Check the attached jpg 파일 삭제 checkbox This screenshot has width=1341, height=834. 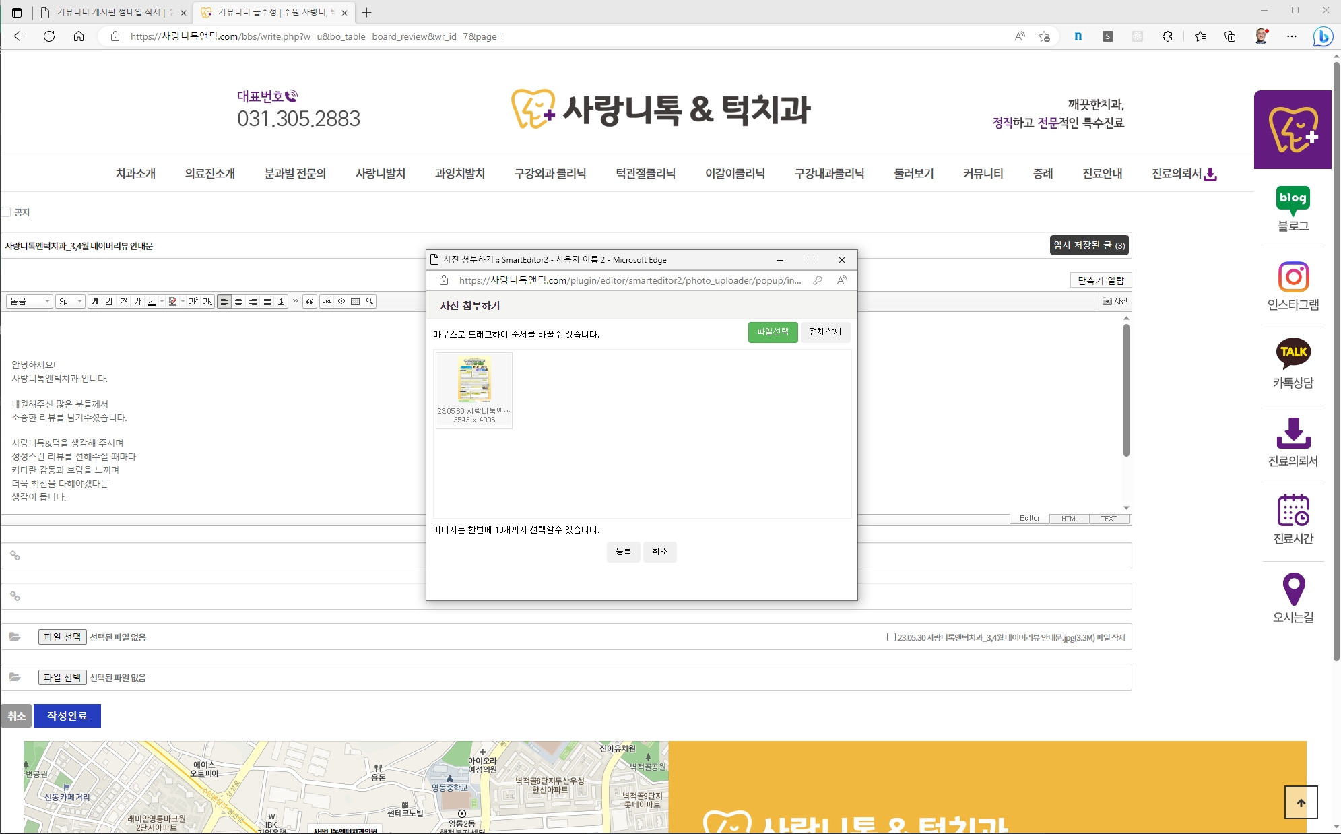(891, 637)
